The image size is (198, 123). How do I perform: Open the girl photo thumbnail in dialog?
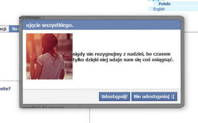coord(49,56)
